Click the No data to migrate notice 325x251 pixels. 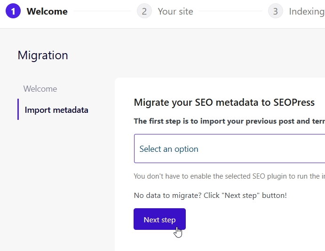click(x=210, y=195)
